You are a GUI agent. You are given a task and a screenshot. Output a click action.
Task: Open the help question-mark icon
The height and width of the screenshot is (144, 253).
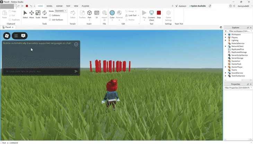coord(230,6)
